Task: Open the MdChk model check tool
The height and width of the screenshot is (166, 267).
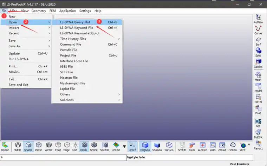Action: [x=258, y=134]
